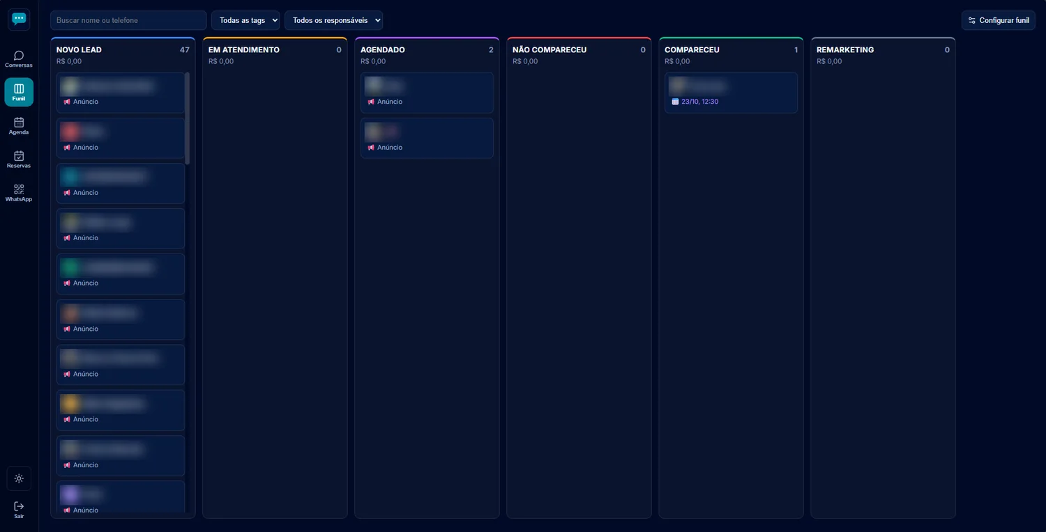Screen dimensions: 1046x532
Task: Click the Compareceu column count of 1
Action: (796, 50)
